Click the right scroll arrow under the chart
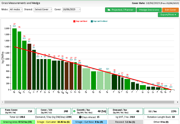Screen dimensions: 180x124 click(178, 102)
